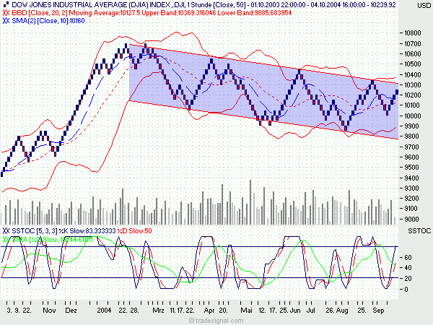Click the 10200 price axis label
The width and height of the screenshot is (433, 325).
(413, 95)
